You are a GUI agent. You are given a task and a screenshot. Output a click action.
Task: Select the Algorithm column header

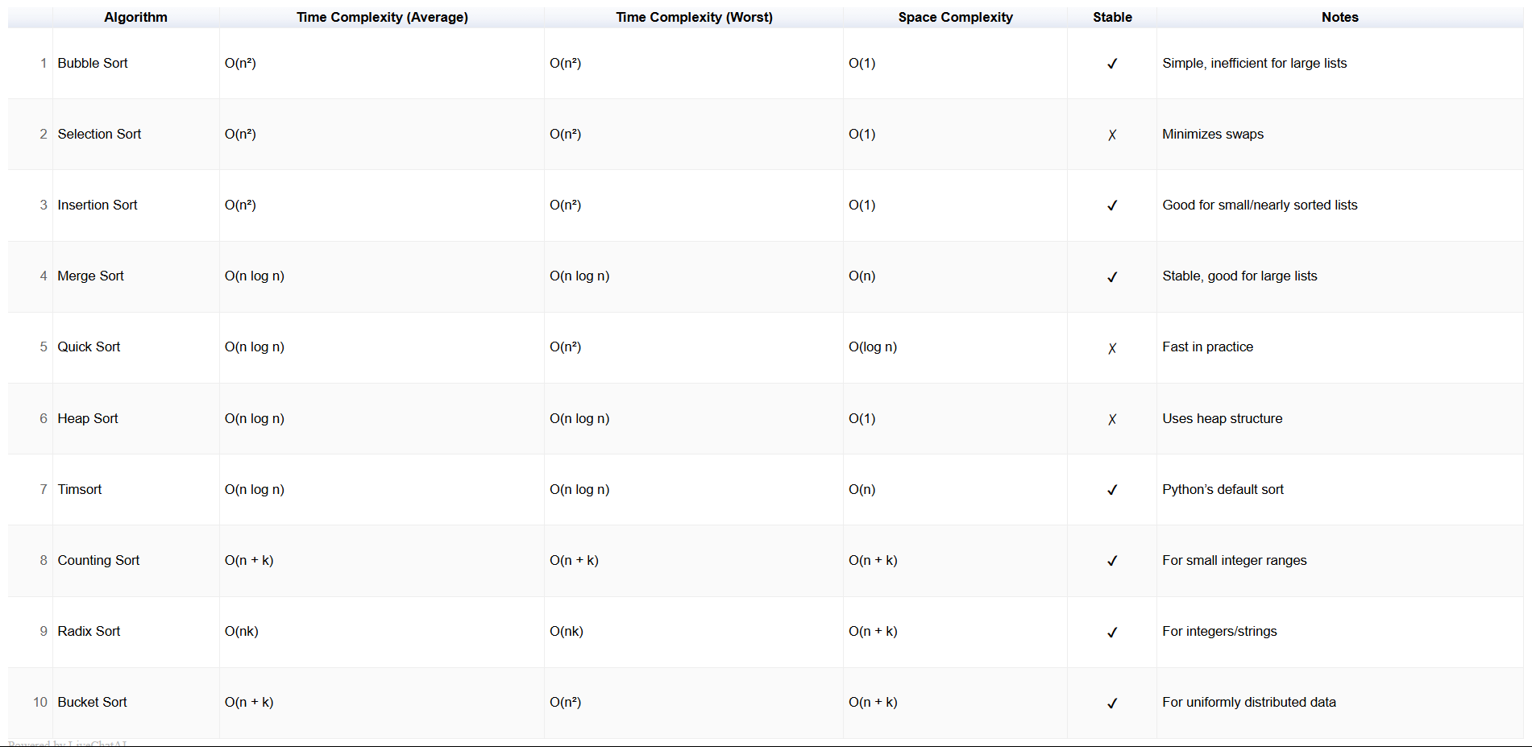click(135, 17)
